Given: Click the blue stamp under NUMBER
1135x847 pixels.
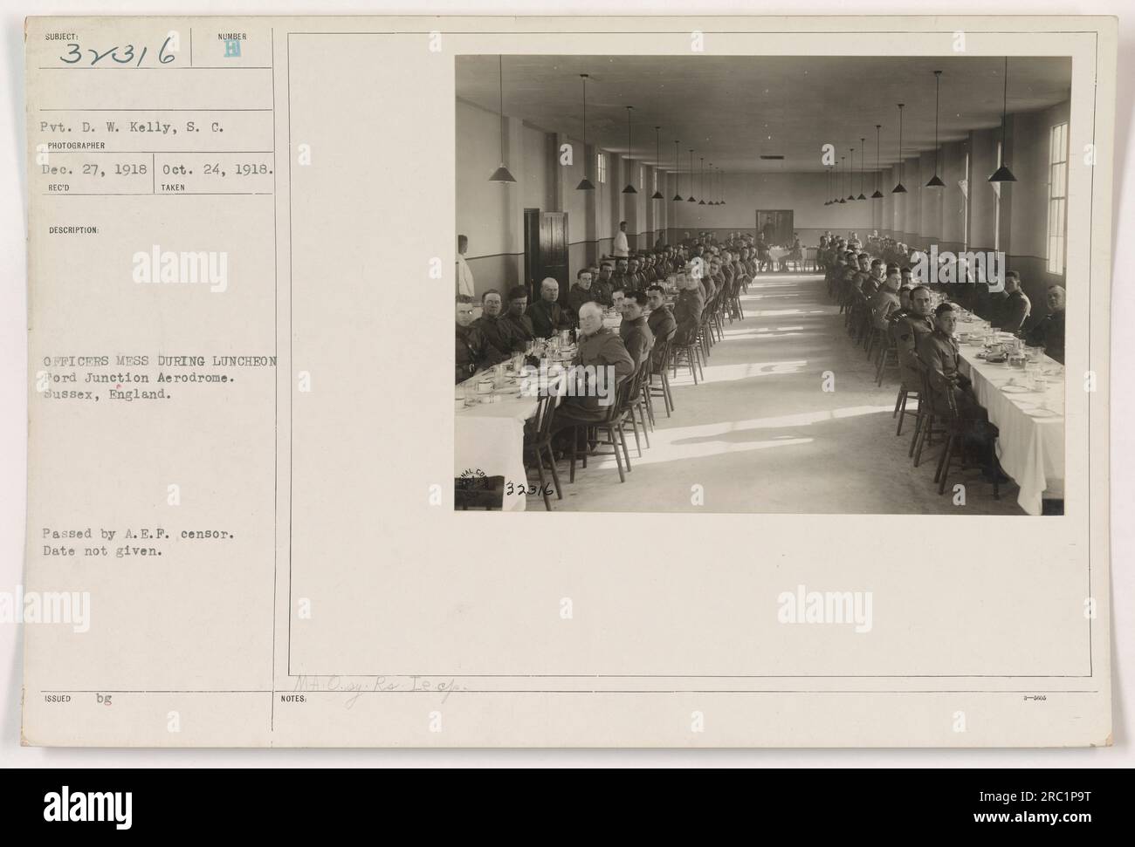Looking at the screenshot, I should pos(232,50).
